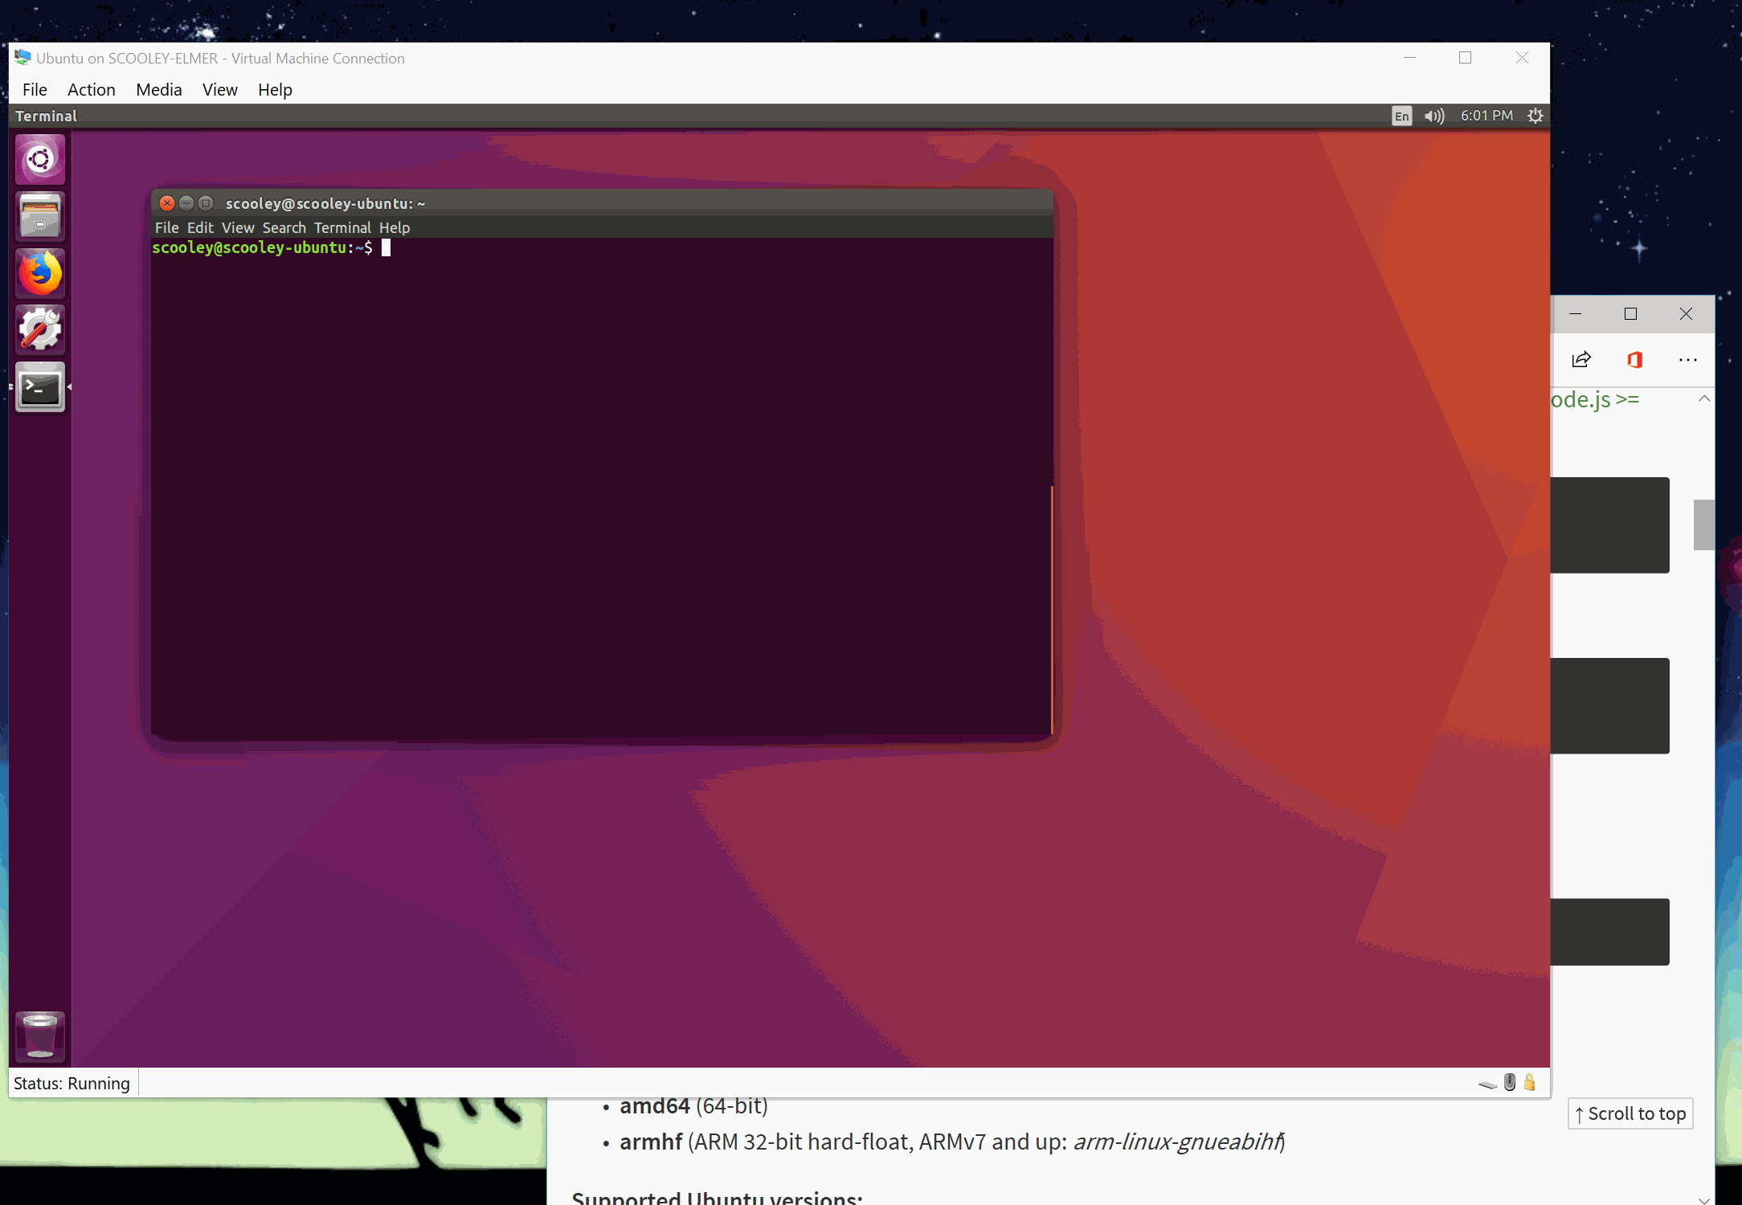
Task: Click the Office extension icon in browser
Action: tap(1634, 359)
